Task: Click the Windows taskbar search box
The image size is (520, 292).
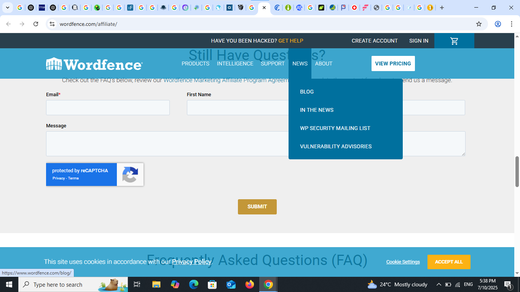Action: click(73, 284)
